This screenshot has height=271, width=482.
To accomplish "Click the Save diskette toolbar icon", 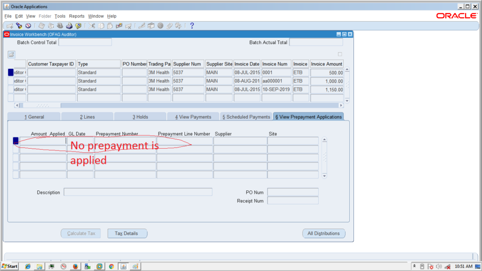I will (41, 26).
